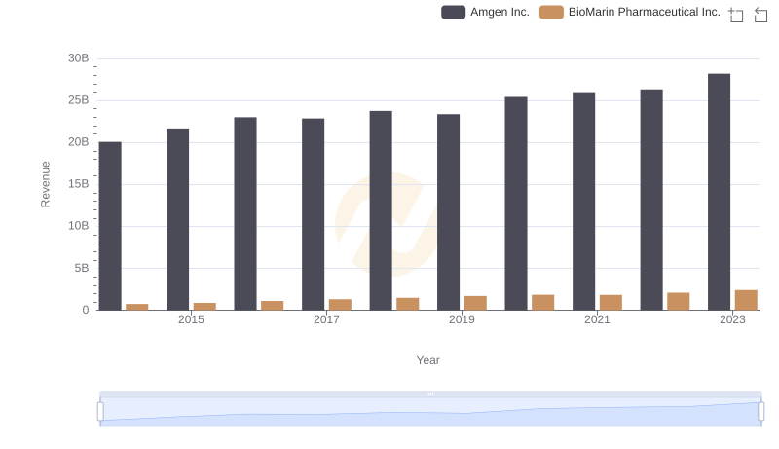Click the Amgen bar for 2015

[x=177, y=219]
